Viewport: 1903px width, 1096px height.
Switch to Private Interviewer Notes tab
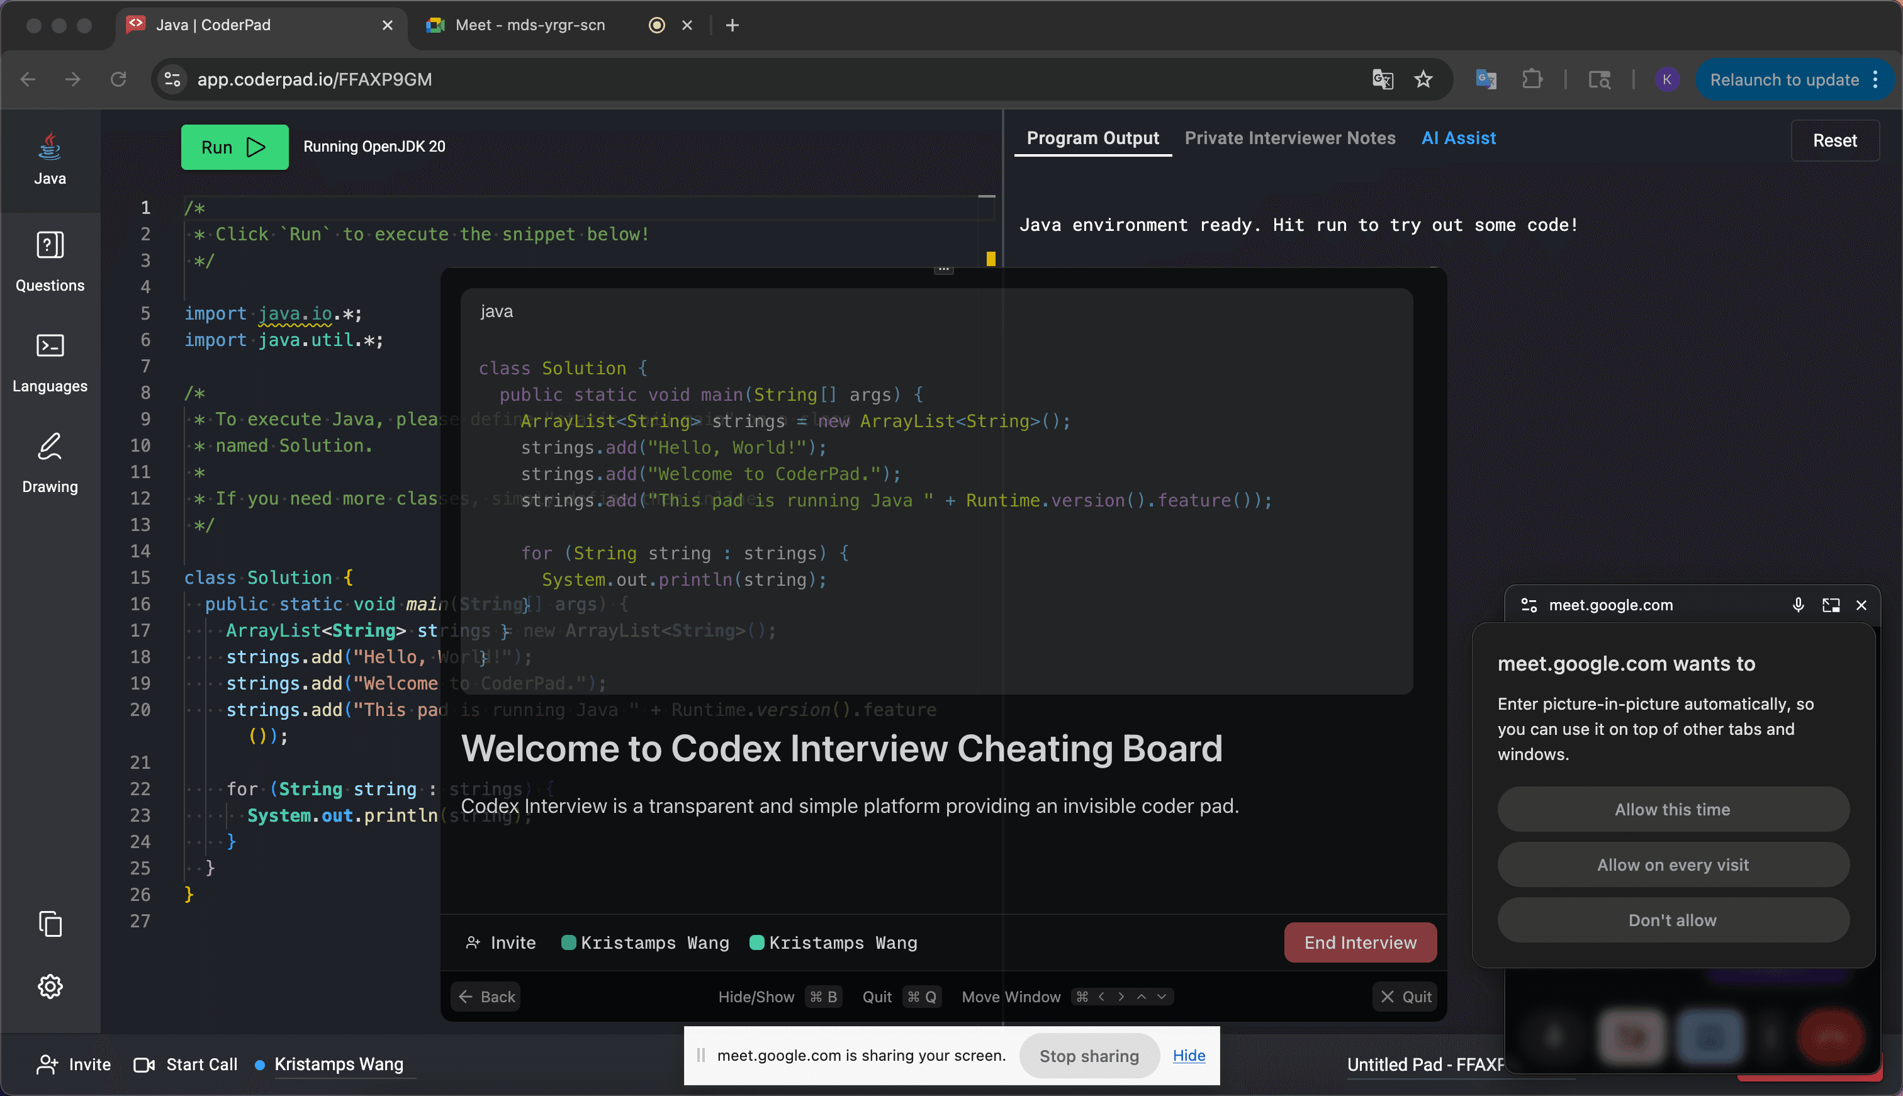(x=1289, y=138)
